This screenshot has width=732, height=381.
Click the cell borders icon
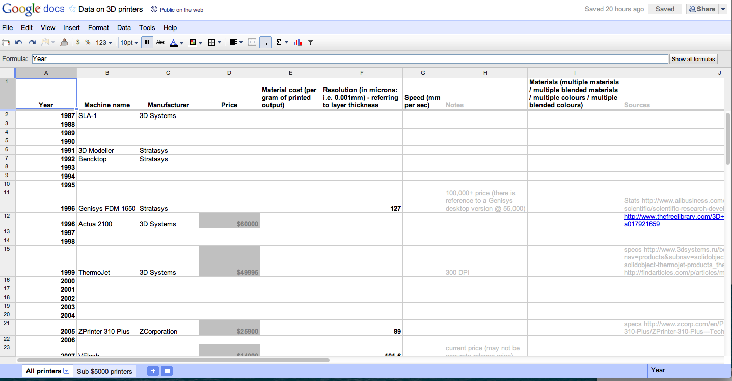point(212,43)
